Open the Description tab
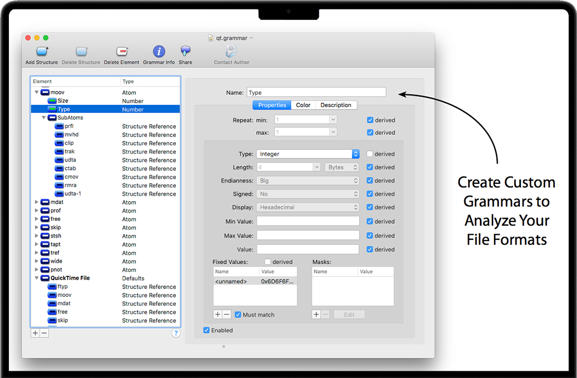 [x=336, y=105]
